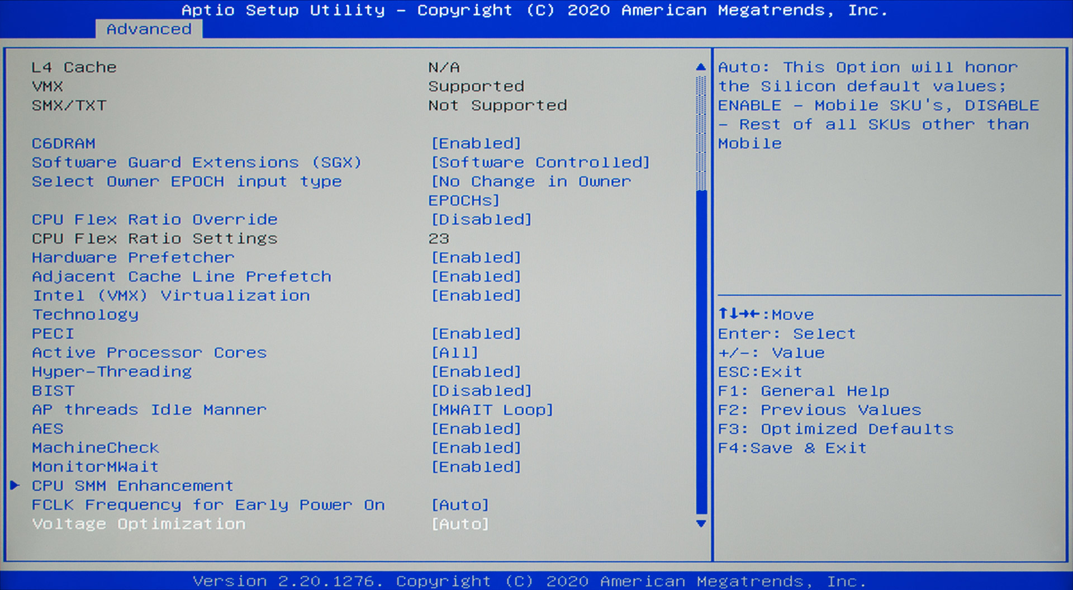Click the VMX Supported info row
Viewport: 1073px width, 590px height.
pos(278,87)
